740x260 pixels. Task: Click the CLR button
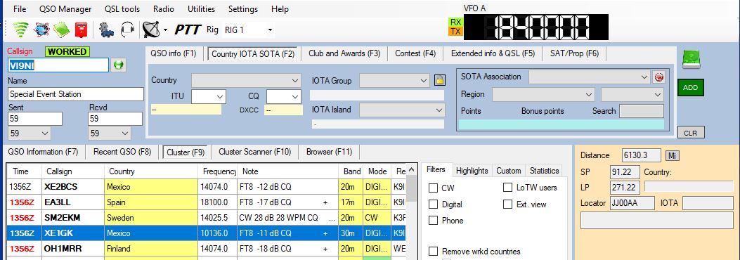690,133
